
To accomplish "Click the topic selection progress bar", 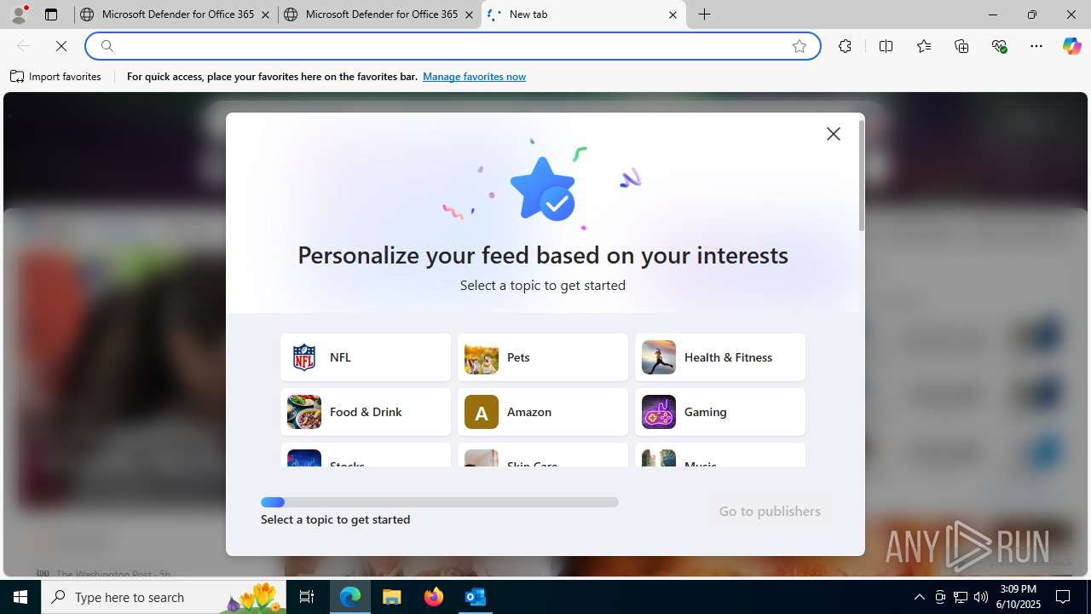I will pos(440,502).
